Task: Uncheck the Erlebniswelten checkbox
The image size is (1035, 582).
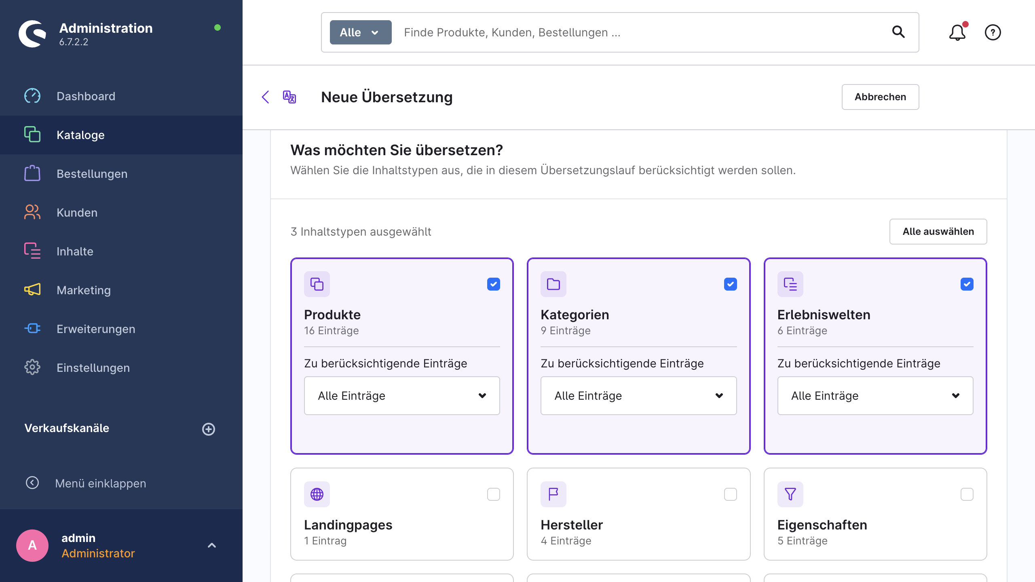Action: click(967, 284)
